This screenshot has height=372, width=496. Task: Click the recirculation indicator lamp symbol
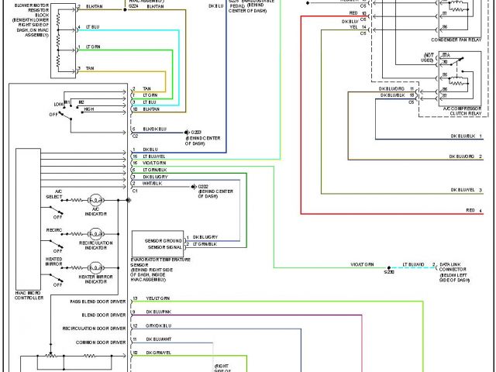[96, 233]
